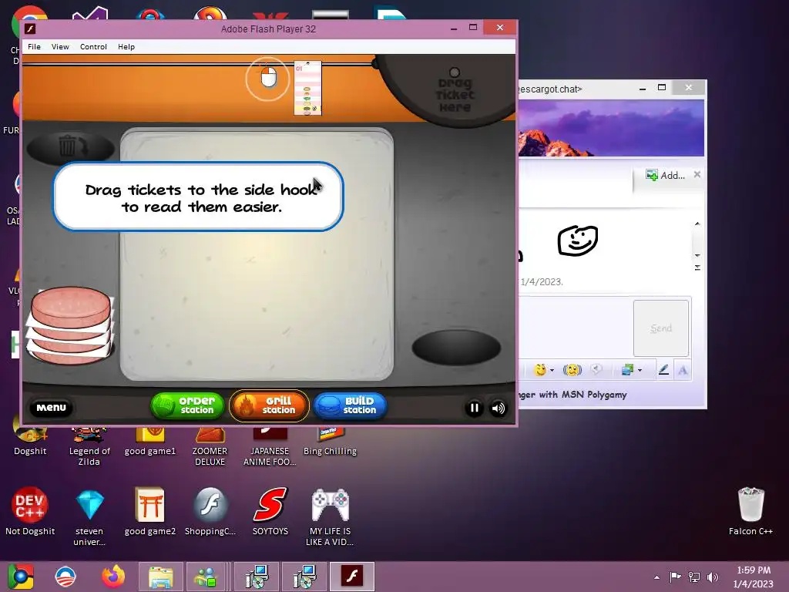Click the Chrome taskbar icon

coord(21,577)
